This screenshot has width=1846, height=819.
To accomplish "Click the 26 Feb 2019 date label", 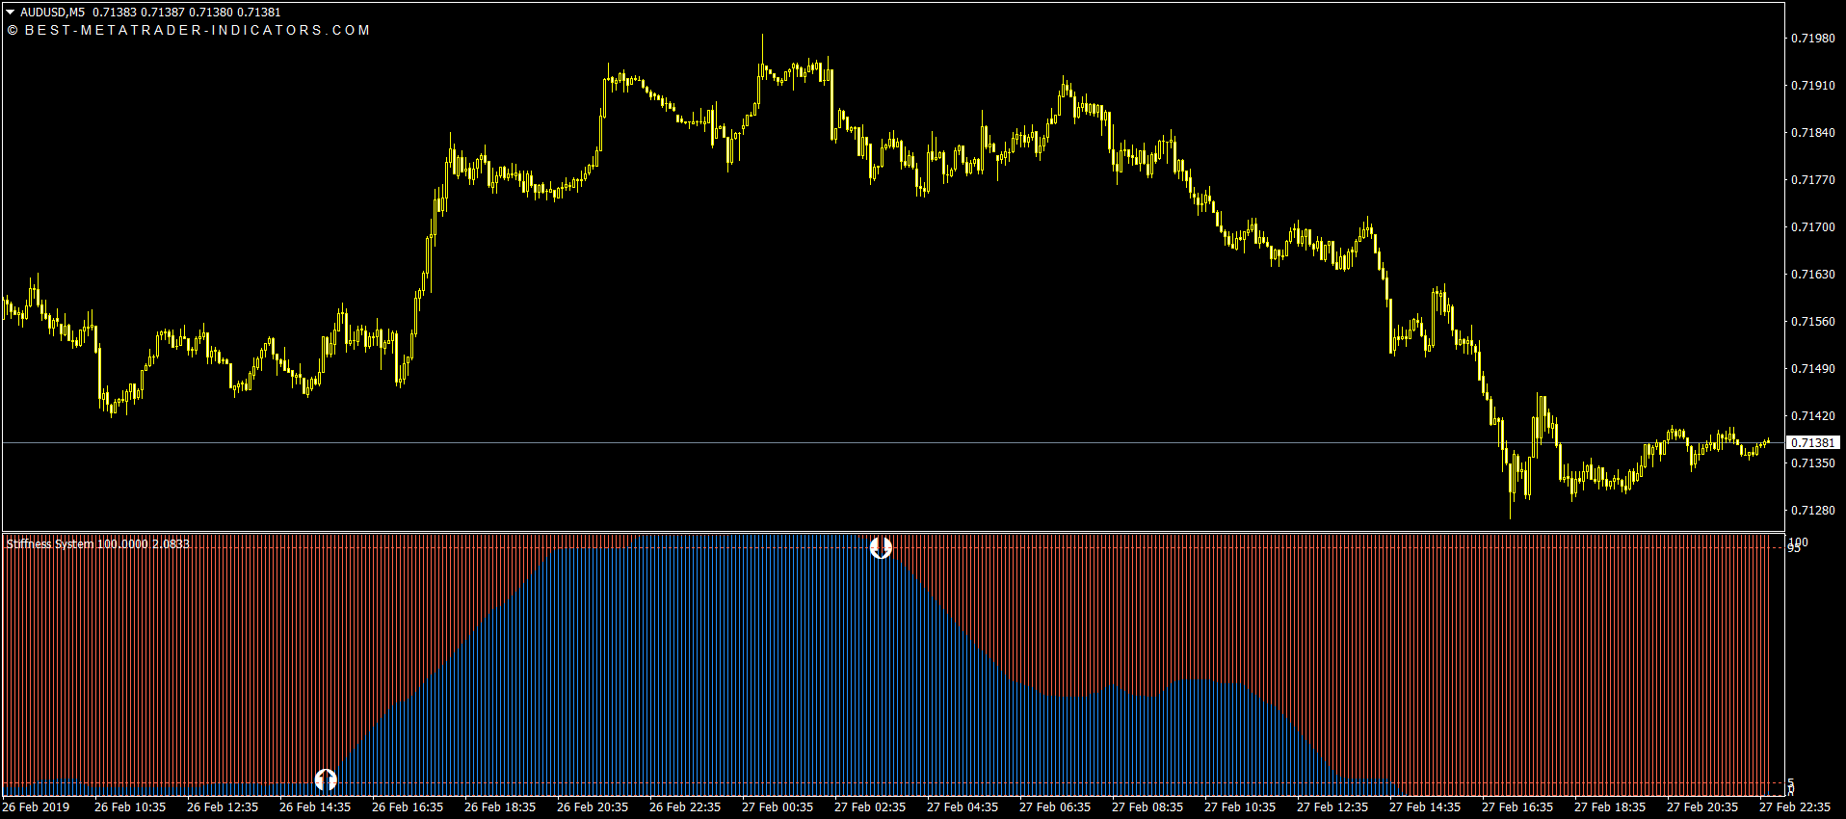I will click(36, 807).
